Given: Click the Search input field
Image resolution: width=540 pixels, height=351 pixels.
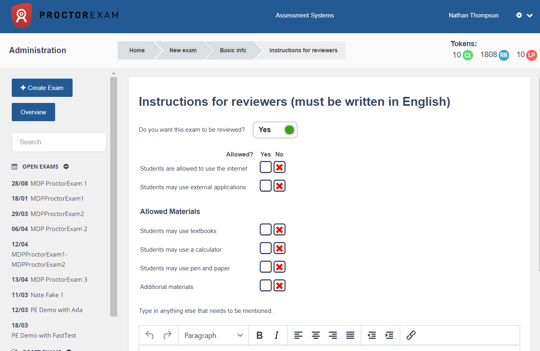Looking at the screenshot, I should [59, 142].
